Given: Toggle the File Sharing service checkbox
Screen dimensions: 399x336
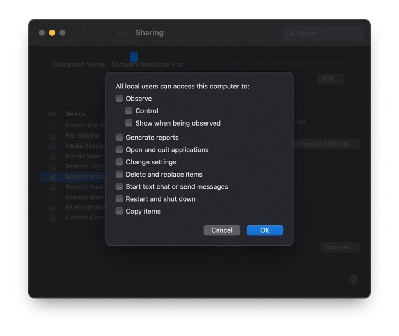Looking at the screenshot, I should (x=53, y=136).
